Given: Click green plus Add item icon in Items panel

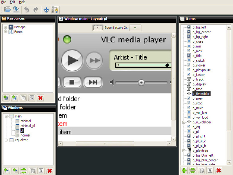Looking at the screenshot, I should point(184,170).
